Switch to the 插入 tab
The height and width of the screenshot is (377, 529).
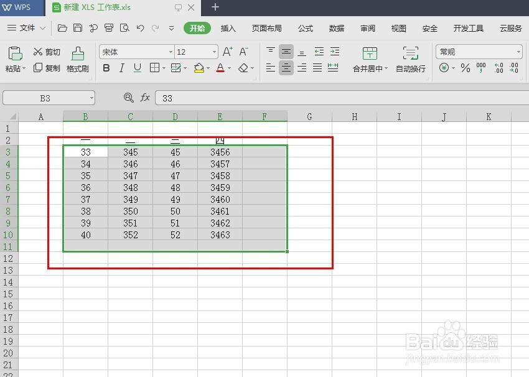click(x=228, y=29)
